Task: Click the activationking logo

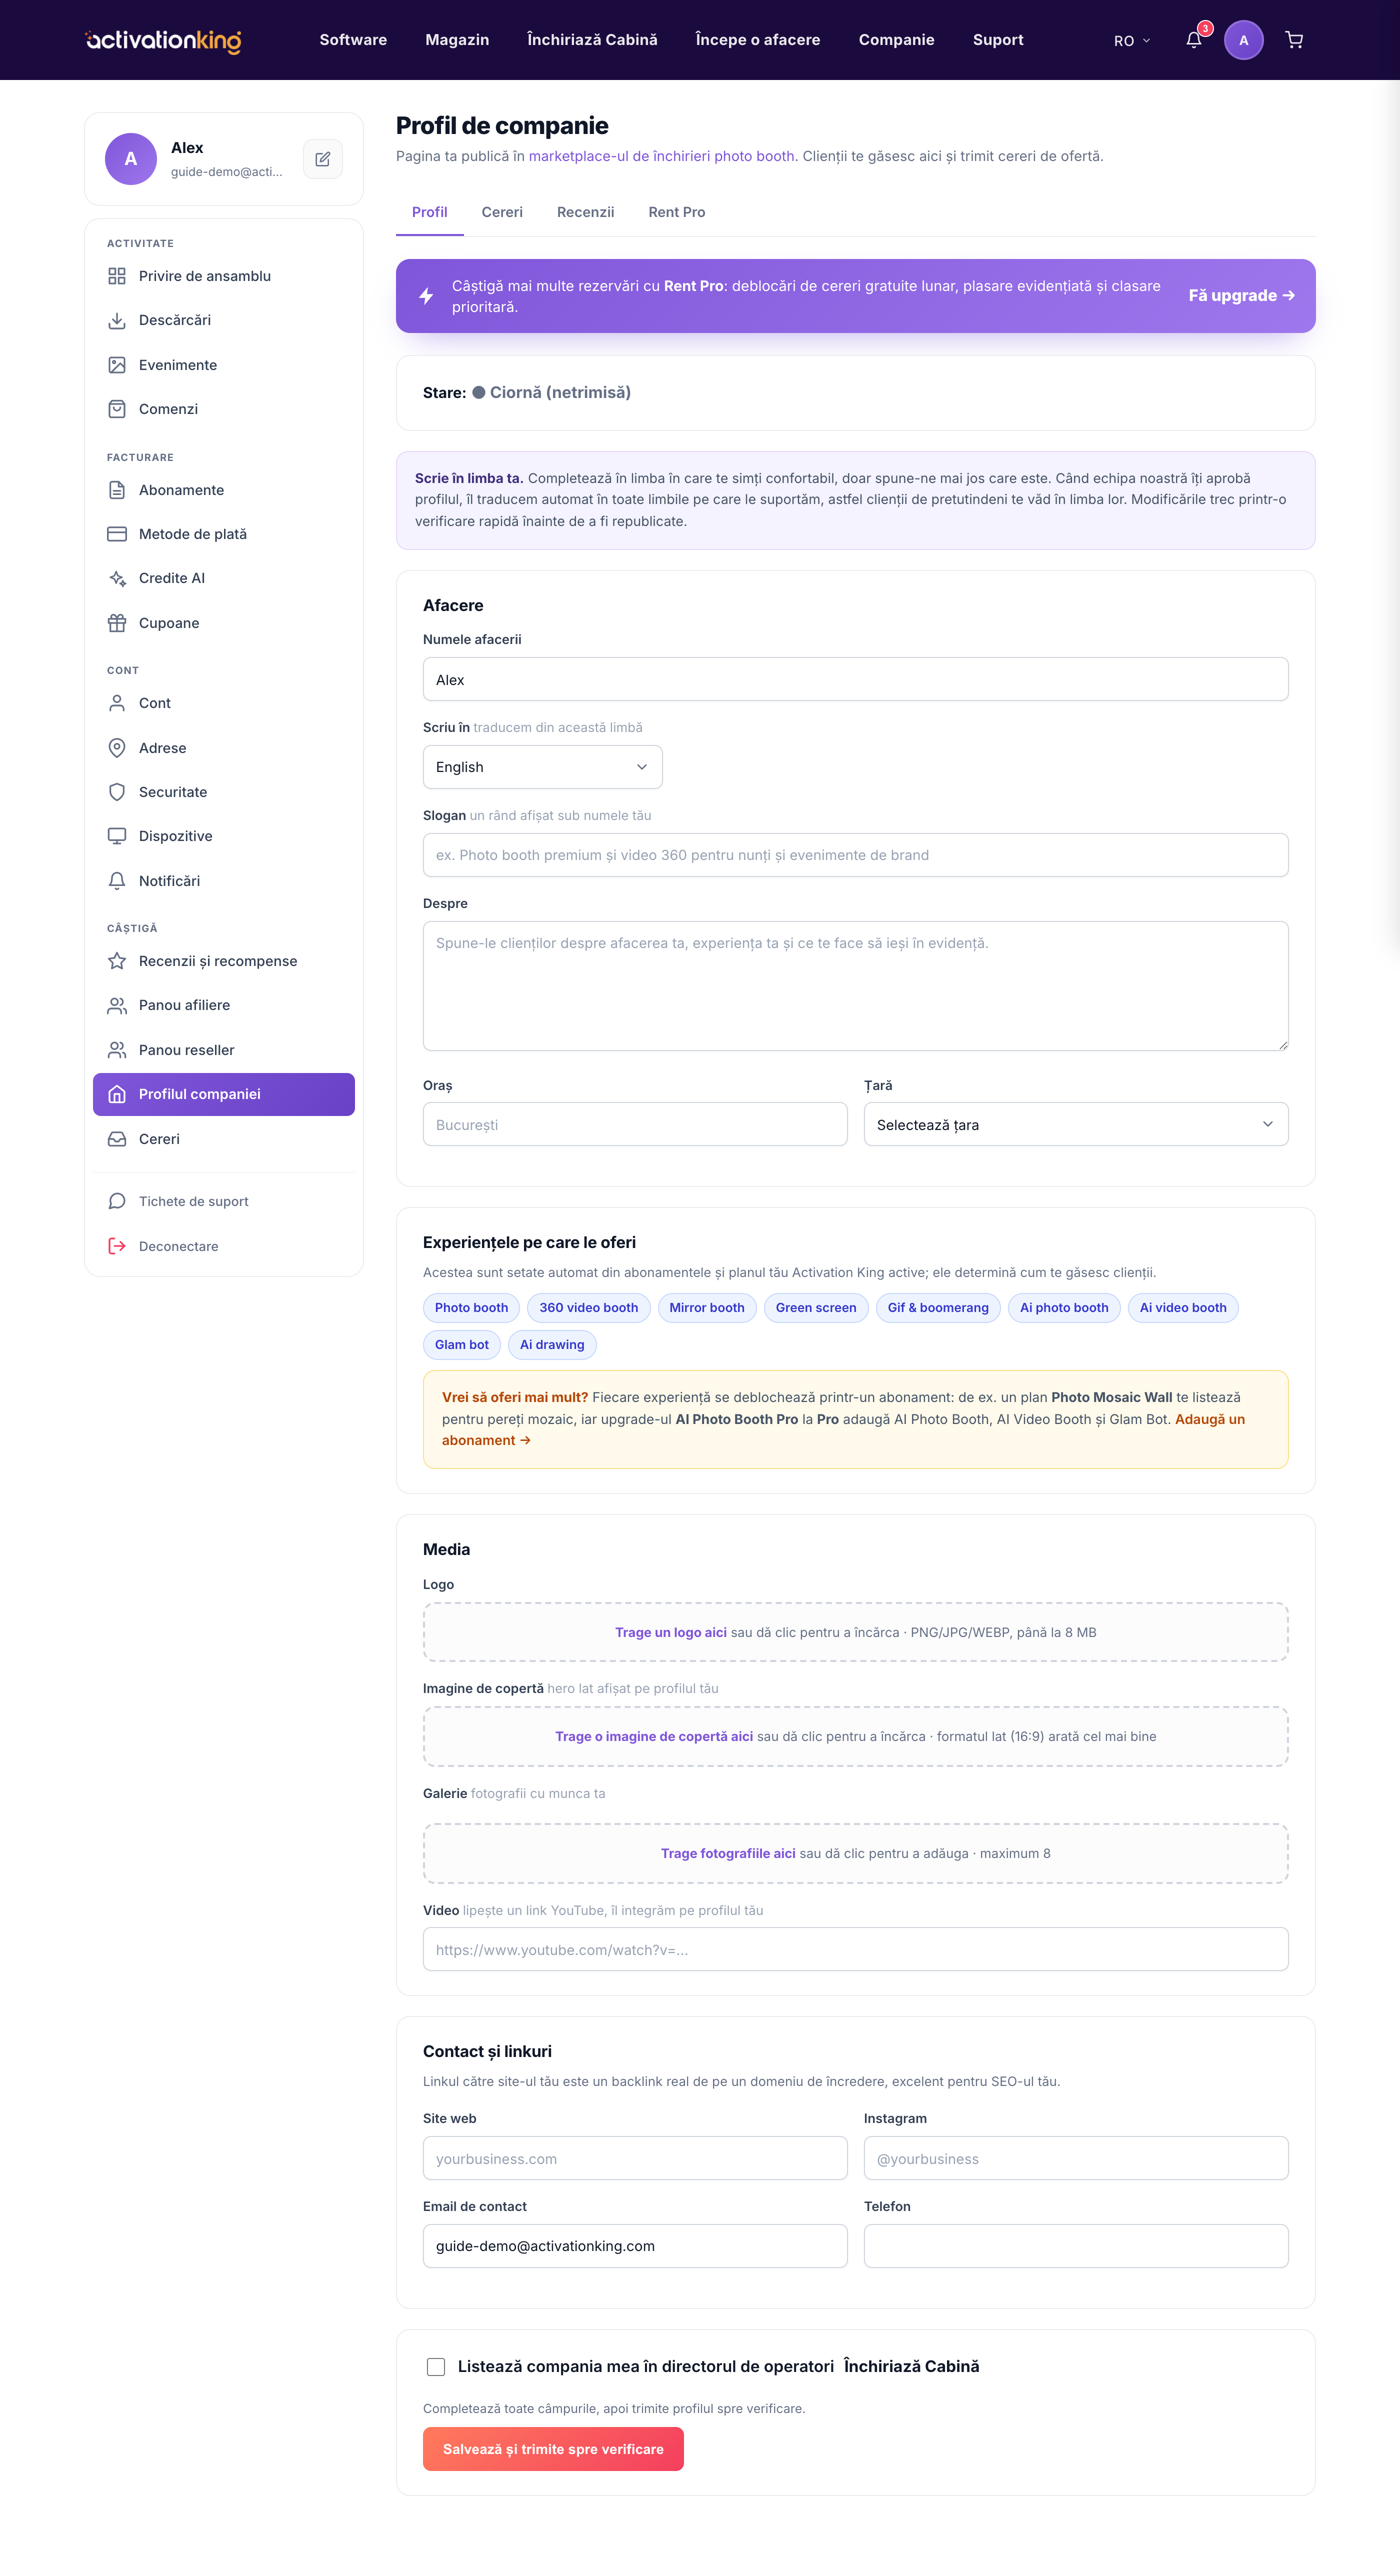Action: click(163, 40)
